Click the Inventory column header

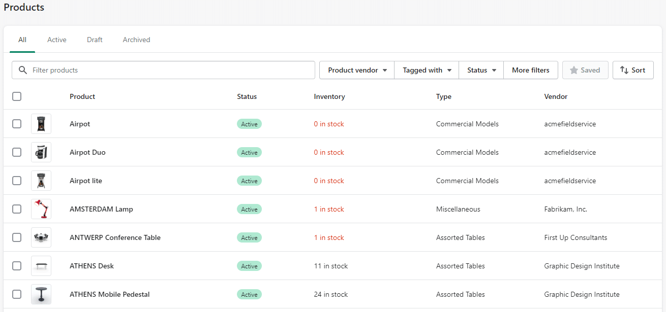click(329, 96)
